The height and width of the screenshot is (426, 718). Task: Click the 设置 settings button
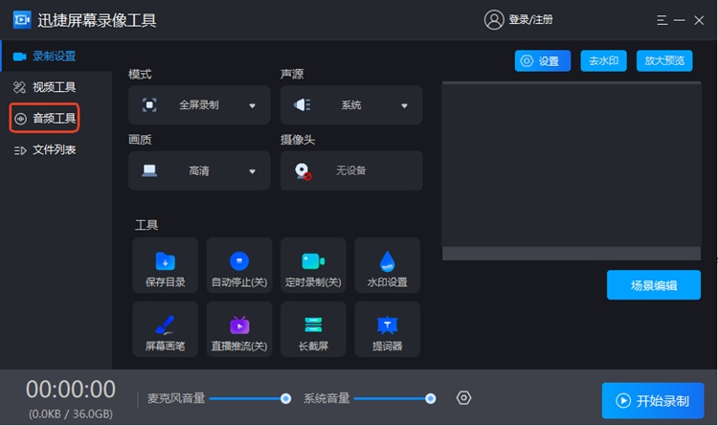point(543,61)
